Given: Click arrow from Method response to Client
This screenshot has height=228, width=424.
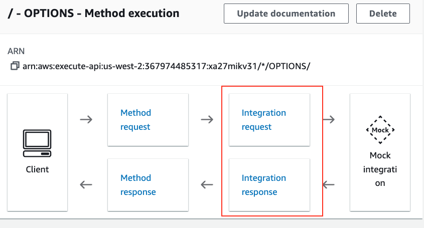Looking at the screenshot, I should coord(86,185).
